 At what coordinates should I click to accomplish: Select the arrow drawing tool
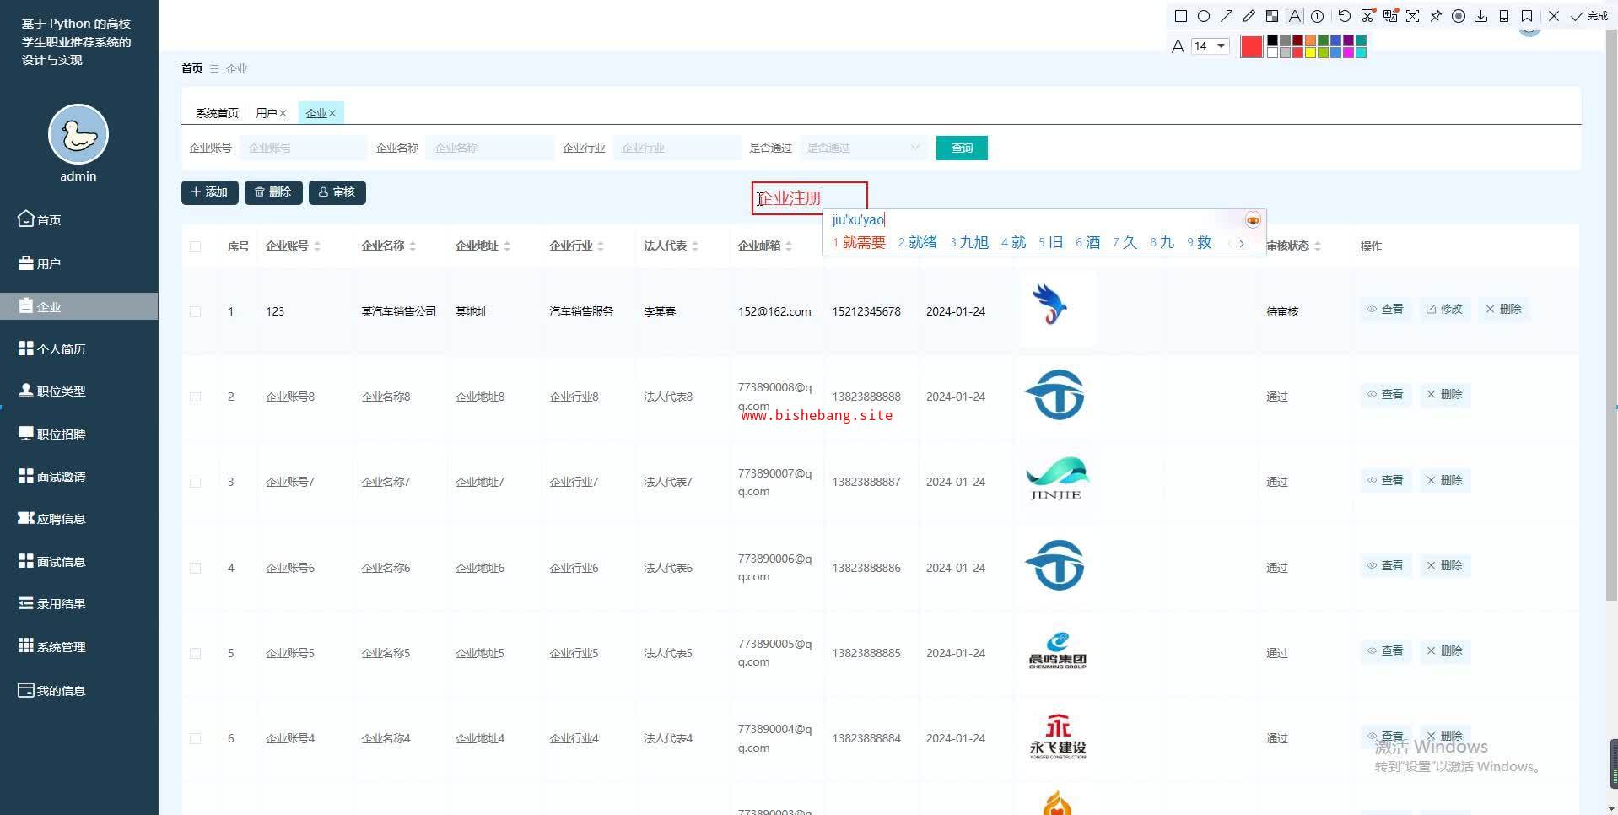(1227, 16)
